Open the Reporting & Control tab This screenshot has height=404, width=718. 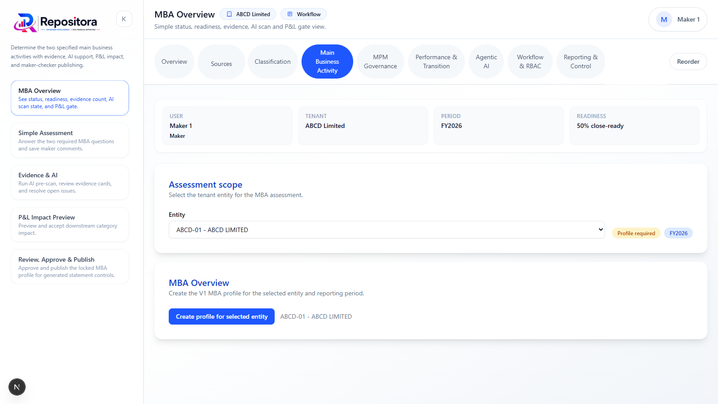[x=581, y=61]
